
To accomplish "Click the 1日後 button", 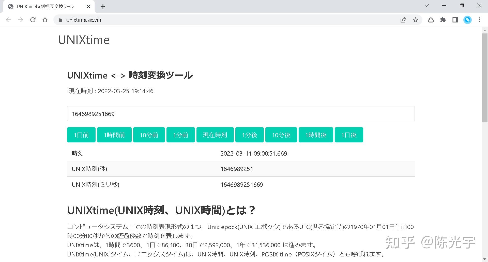I will [349, 135].
